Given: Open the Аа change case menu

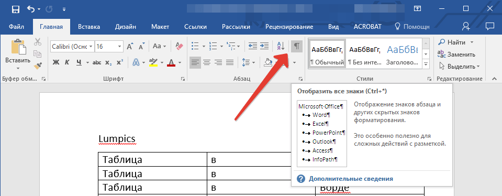Looking at the screenshot, I should point(159,47).
